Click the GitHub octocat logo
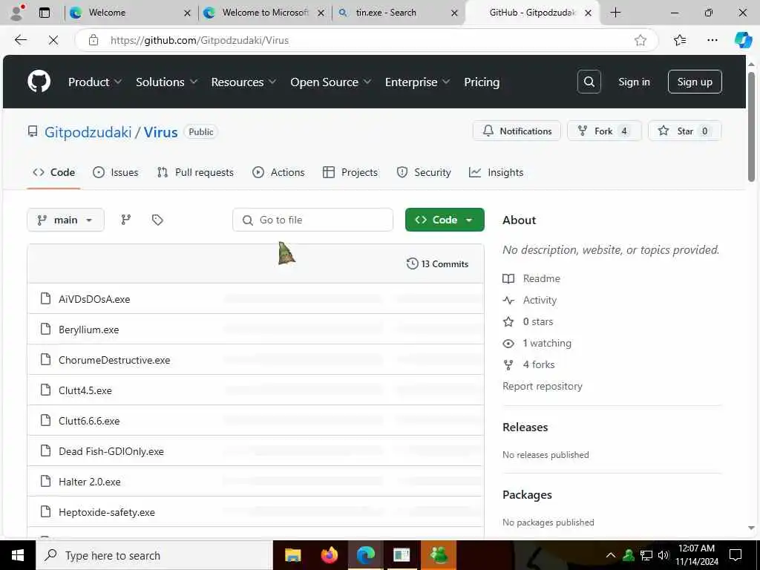Viewport: 760px width, 570px height. click(39, 82)
